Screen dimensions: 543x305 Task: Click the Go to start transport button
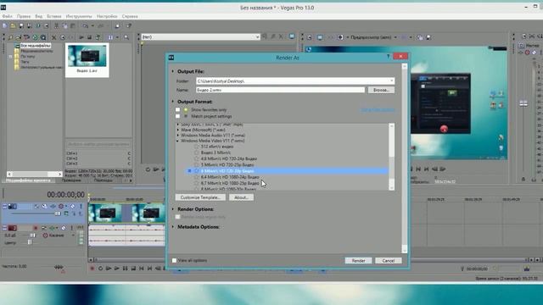click(142, 269)
